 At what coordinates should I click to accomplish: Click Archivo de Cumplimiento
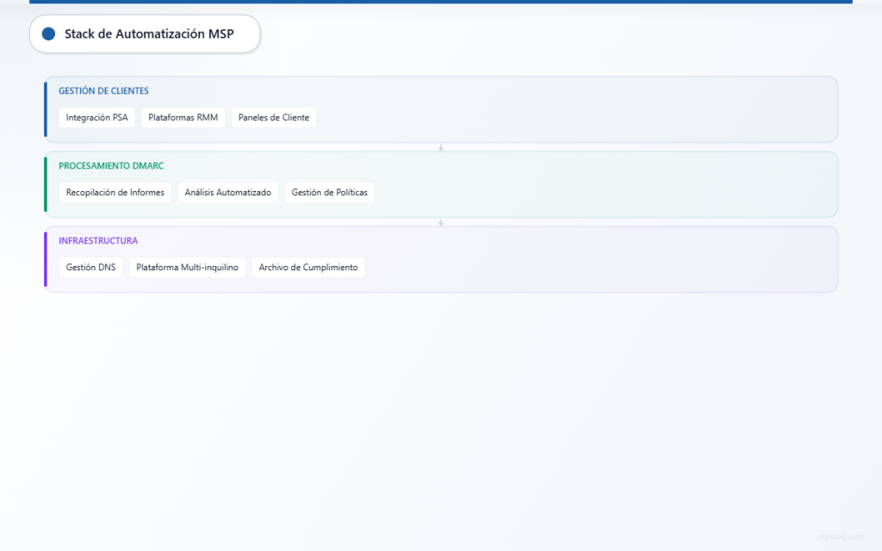point(307,267)
